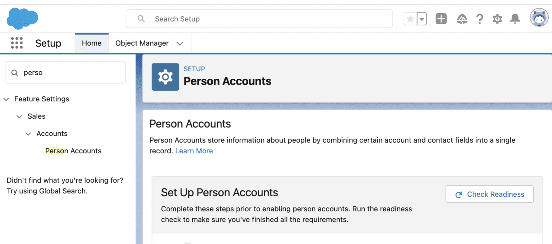
Task: Click the Search Setup magnifier icon
Action: pos(141,19)
